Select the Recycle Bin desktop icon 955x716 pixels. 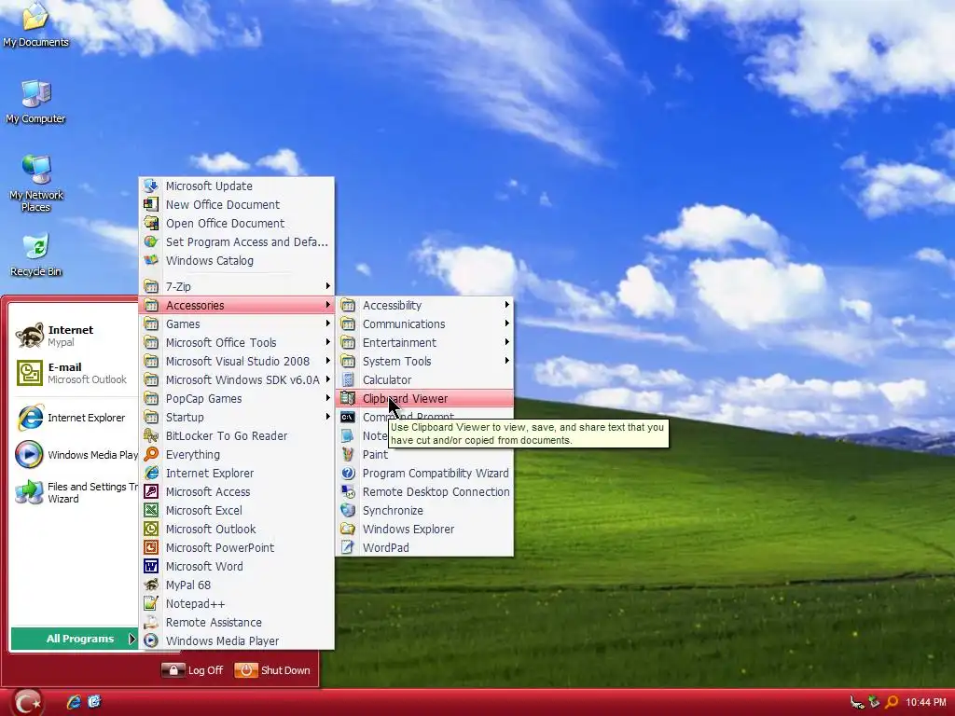pyautogui.click(x=35, y=255)
